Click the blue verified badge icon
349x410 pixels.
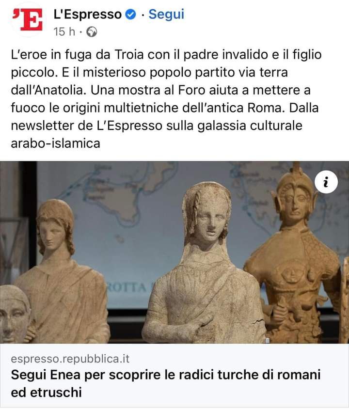click(131, 15)
